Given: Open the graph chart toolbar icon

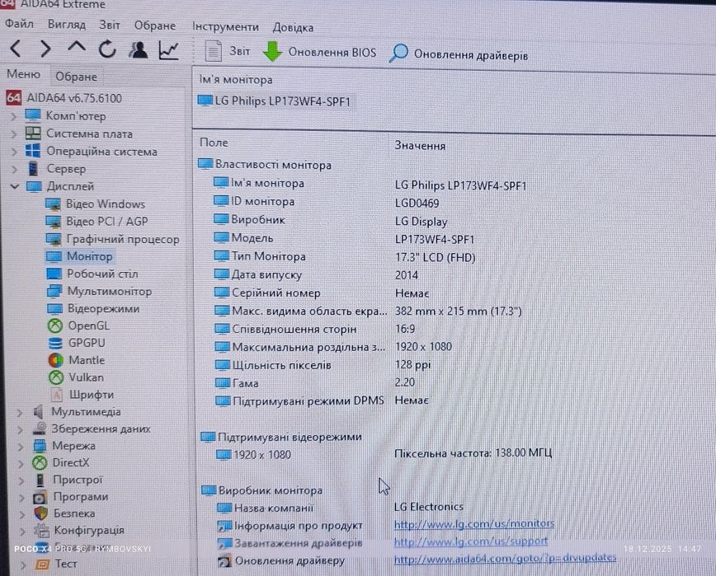Looking at the screenshot, I should click(x=168, y=50).
